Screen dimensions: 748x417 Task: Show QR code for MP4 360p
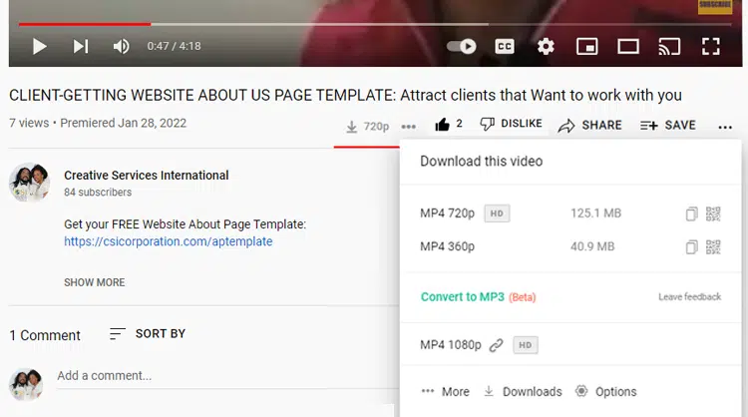[713, 247]
